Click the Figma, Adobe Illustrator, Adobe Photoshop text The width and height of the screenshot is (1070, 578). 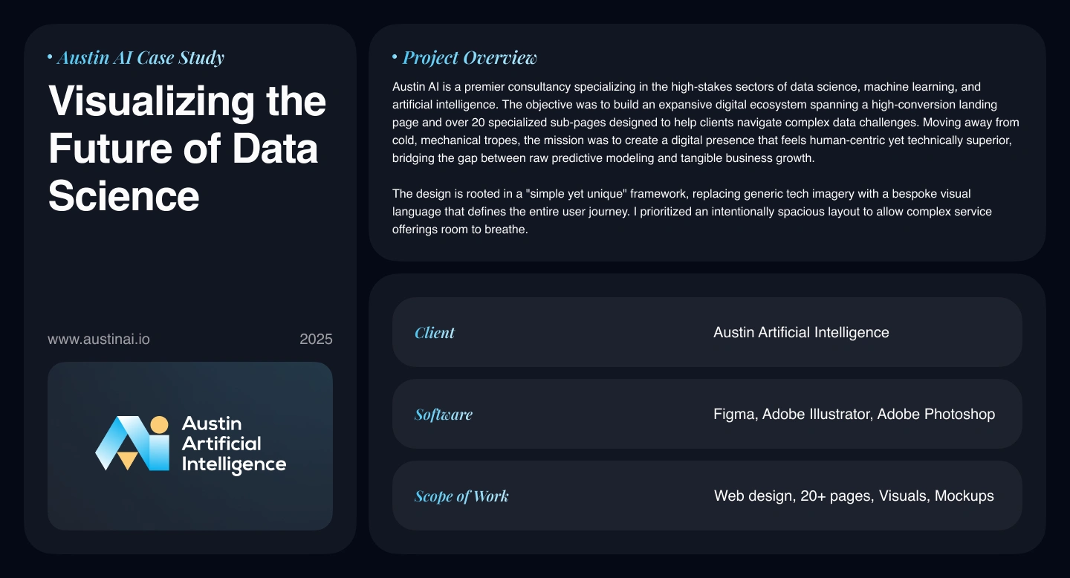pyautogui.click(x=854, y=415)
